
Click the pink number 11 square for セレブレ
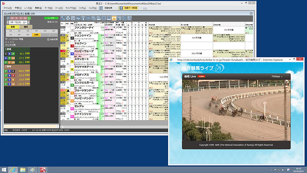[72, 108]
